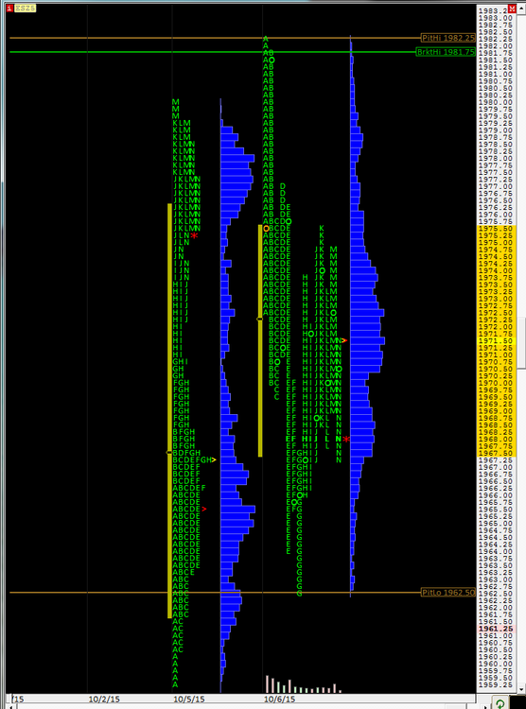The width and height of the screenshot is (526, 709).
Task: Click the orange open circle on 10/6 profile
Action: [266, 229]
